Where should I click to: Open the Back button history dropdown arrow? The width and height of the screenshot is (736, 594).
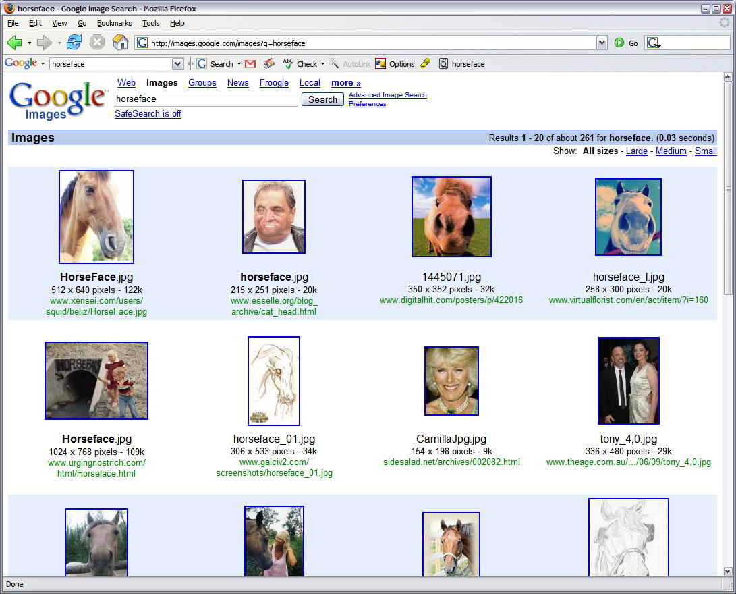tap(29, 43)
